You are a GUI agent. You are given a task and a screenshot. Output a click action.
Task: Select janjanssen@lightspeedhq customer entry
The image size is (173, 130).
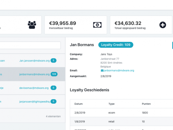click(32, 101)
